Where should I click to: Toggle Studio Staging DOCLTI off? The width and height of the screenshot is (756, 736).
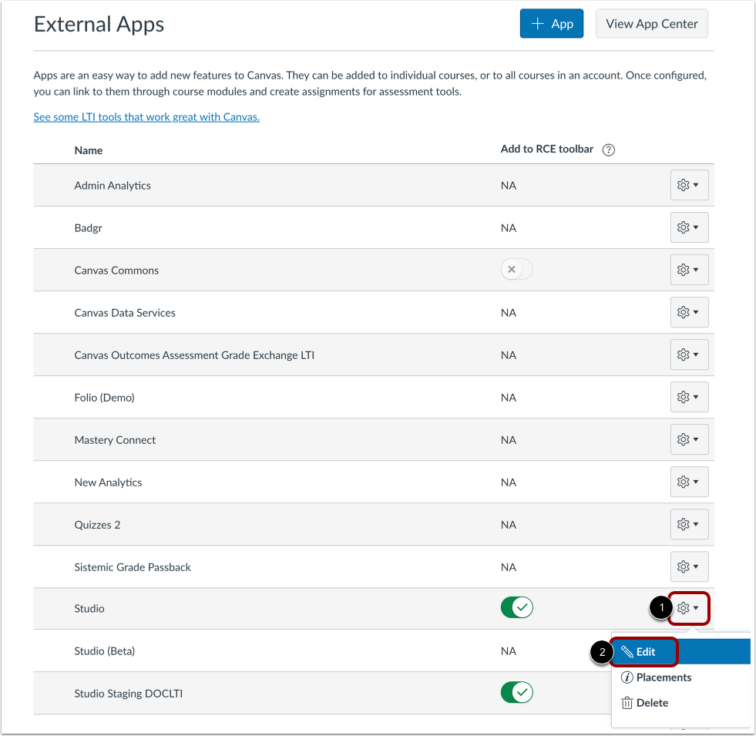[x=516, y=692]
